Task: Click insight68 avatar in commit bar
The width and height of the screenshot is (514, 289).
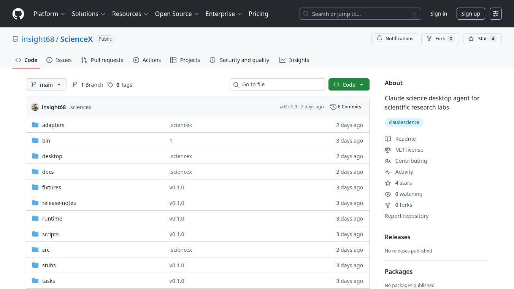Action: (35, 107)
